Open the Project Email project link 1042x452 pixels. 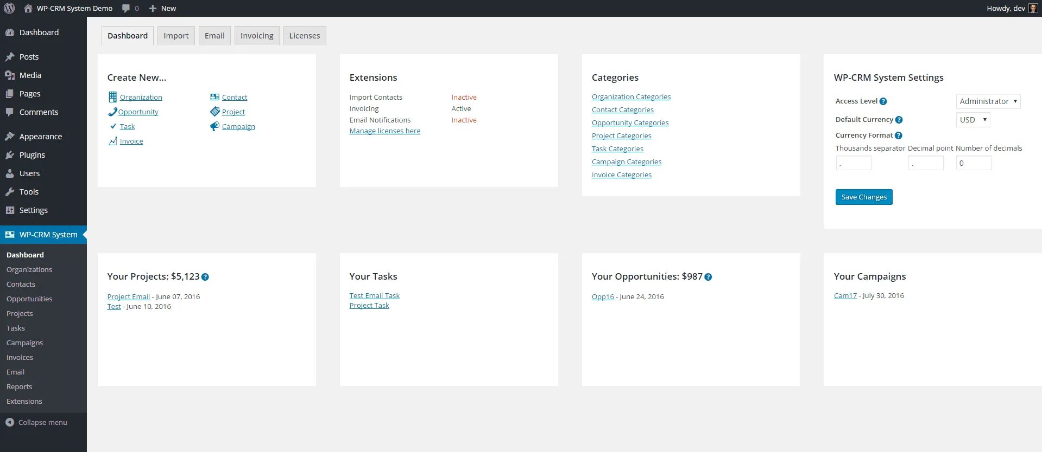click(x=128, y=297)
